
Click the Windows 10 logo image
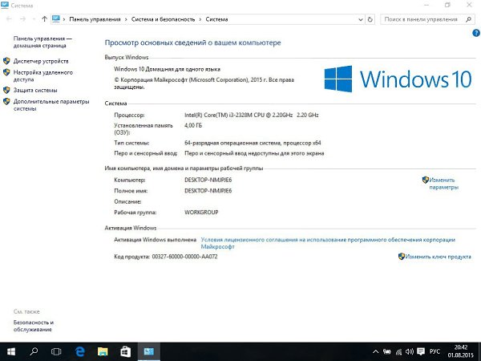pyautogui.click(x=398, y=79)
